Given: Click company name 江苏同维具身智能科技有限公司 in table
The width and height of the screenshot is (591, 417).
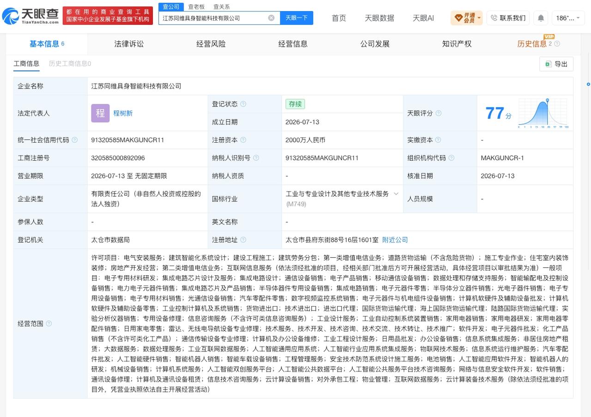Looking at the screenshot, I should point(136,86).
